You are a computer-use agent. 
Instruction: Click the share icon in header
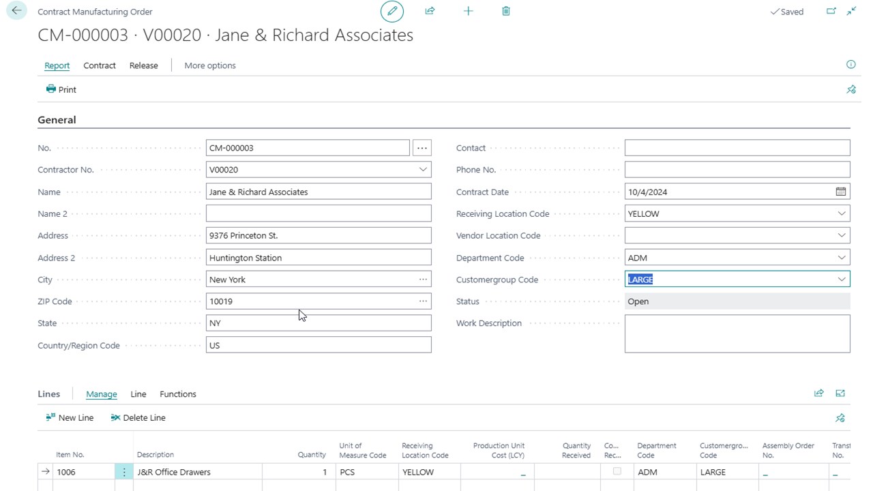430,11
